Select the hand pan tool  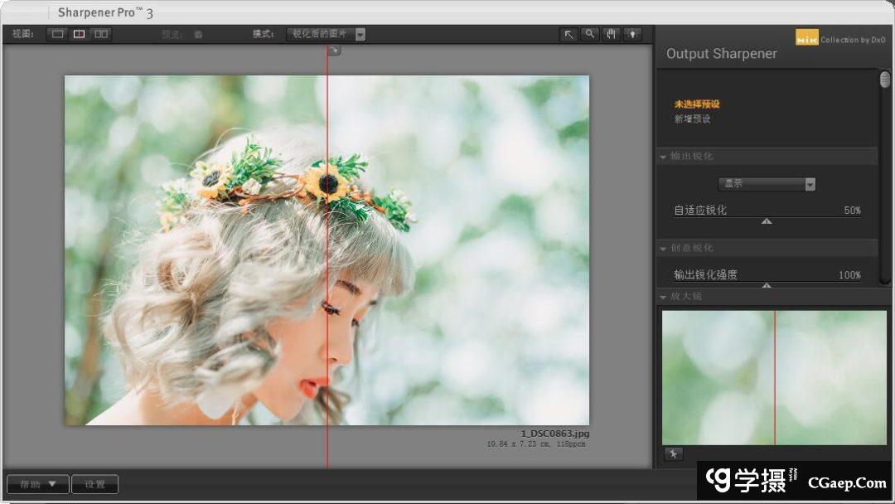point(611,34)
